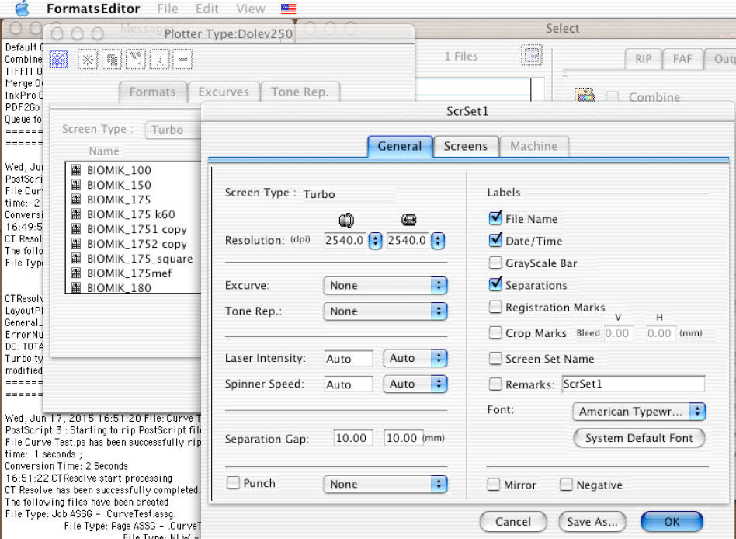Click the icon beside BIOMIK_175mef
This screenshot has height=539, width=736.
(76, 273)
